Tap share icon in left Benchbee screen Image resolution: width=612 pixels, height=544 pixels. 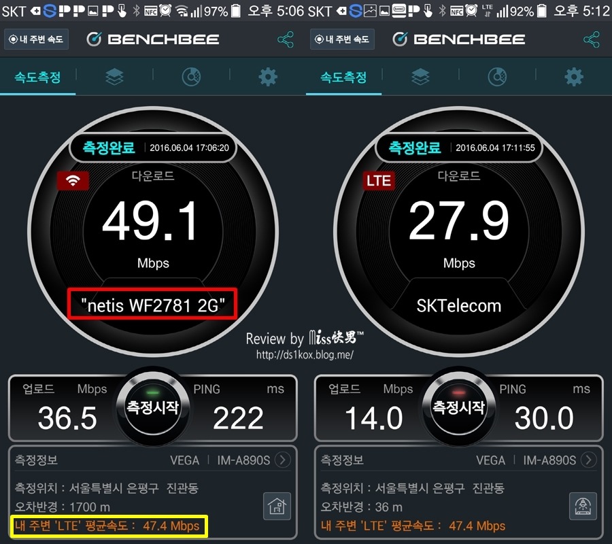click(x=286, y=39)
